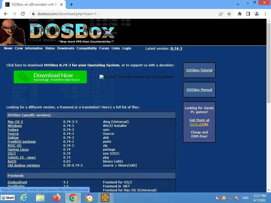Click the Action Center flag icon
Screen dimensions: 271x203
pyautogui.click(x=237, y=198)
